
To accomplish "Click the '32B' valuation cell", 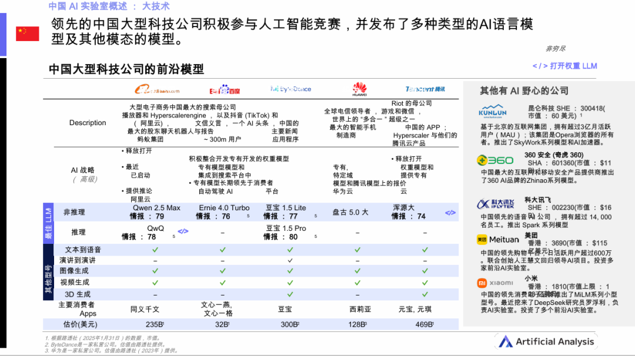I will (x=222, y=324).
